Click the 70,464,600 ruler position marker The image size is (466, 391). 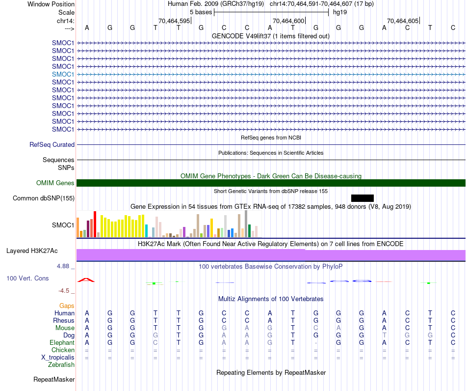point(288,21)
